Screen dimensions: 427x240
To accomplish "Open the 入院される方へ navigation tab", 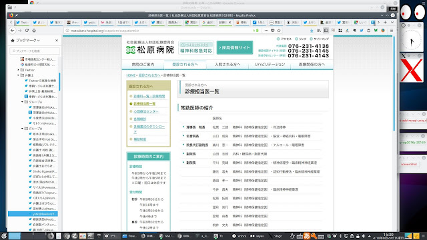I will tap(228, 65).
